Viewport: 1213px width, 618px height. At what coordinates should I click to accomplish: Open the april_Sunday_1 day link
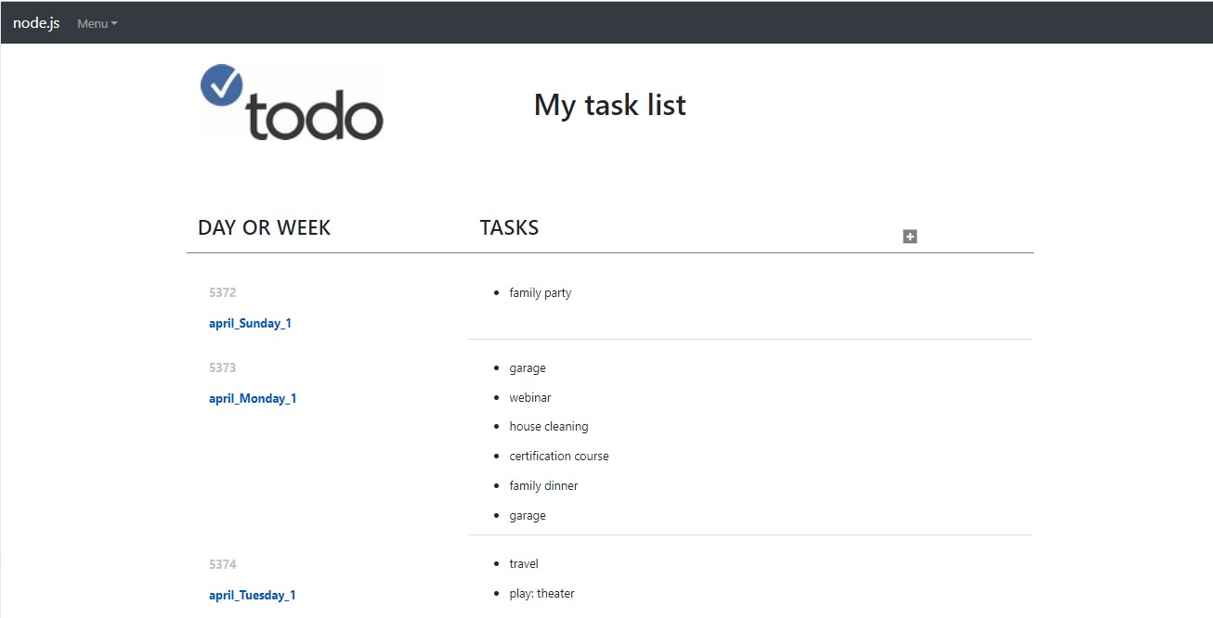tap(251, 323)
